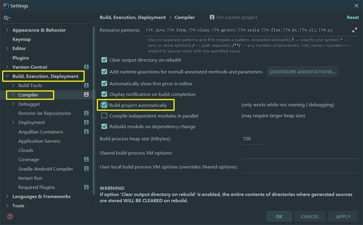Expand the Languages & Frameworks node
Viewport: 363px width, 225px height.
(x=7, y=196)
